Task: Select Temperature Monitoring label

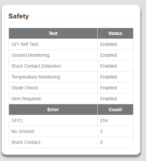Action: [36, 77]
